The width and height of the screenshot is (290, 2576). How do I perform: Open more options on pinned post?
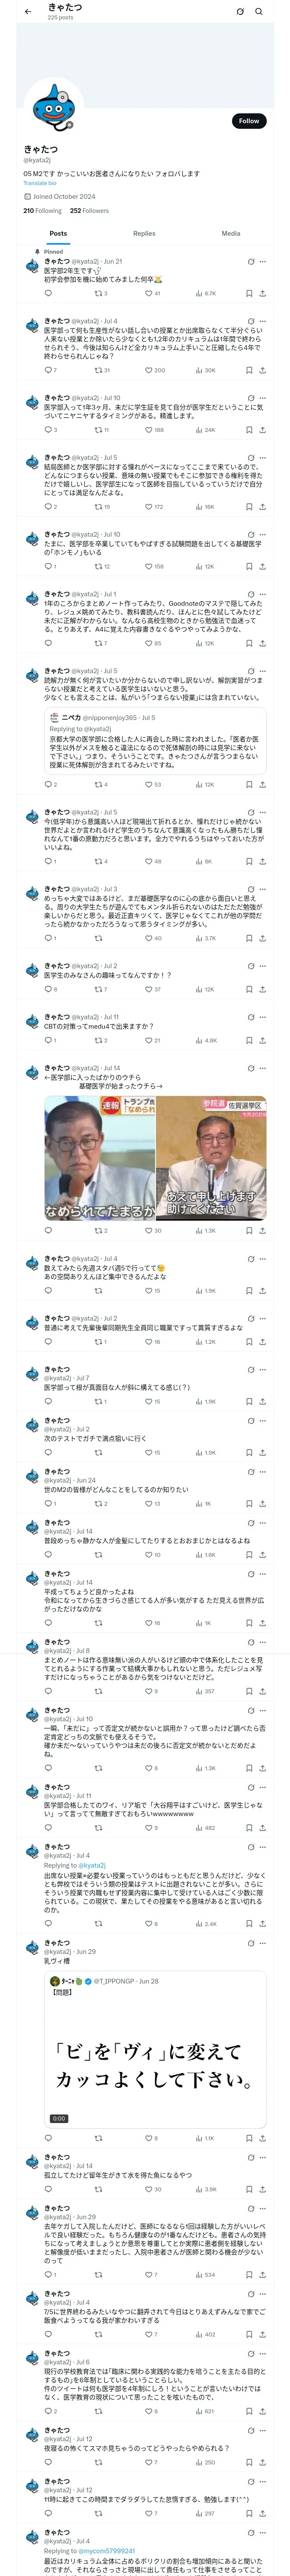click(263, 262)
